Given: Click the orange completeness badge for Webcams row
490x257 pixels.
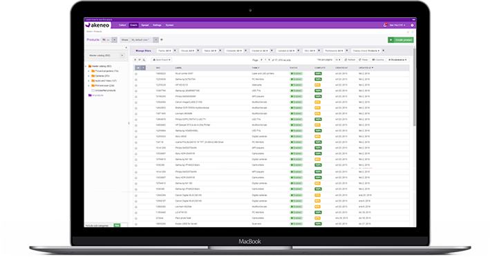Looking at the screenshot, I should tap(317, 85).
